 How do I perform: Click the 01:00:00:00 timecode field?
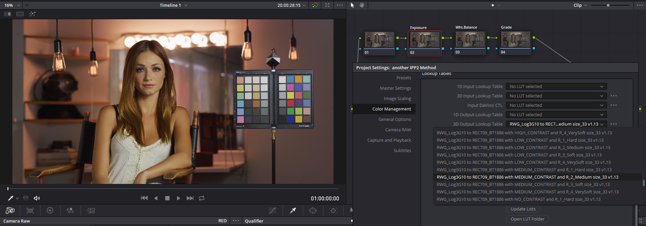[x=325, y=198]
